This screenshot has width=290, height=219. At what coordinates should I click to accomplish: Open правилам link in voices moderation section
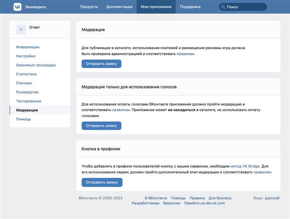(x=121, y=110)
